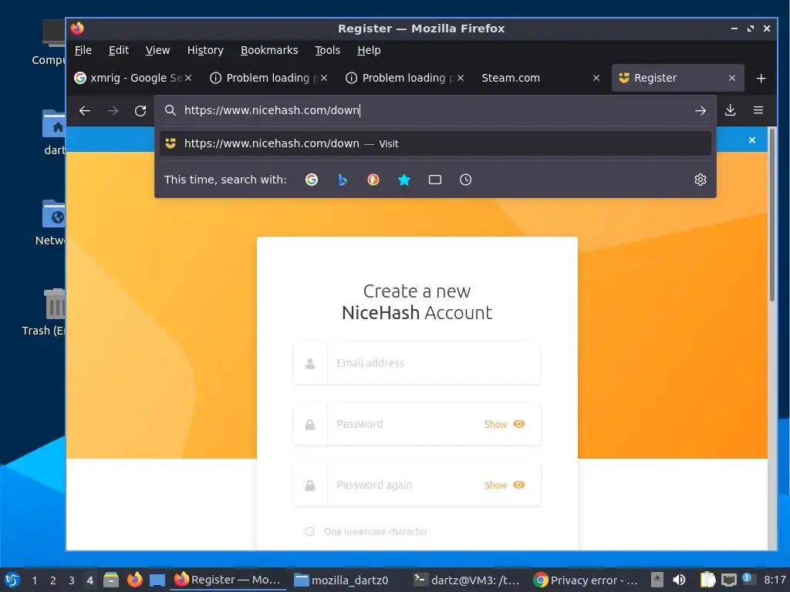Open the History menu
The height and width of the screenshot is (592, 790).
tap(205, 50)
